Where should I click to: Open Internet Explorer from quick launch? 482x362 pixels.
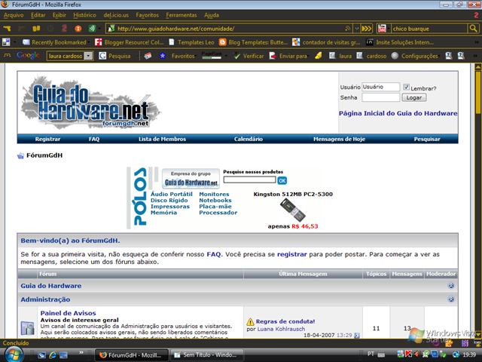point(53,355)
